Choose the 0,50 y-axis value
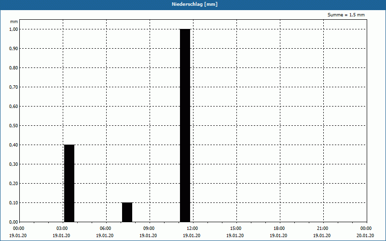 coord(14,126)
